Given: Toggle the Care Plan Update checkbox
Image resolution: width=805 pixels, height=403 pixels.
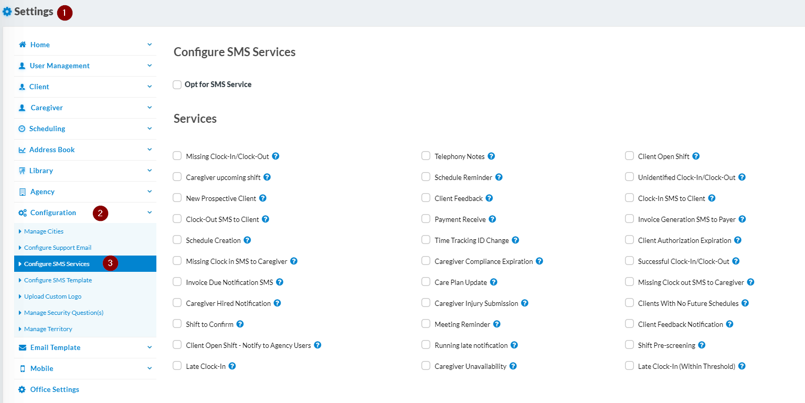Looking at the screenshot, I should click(x=426, y=282).
